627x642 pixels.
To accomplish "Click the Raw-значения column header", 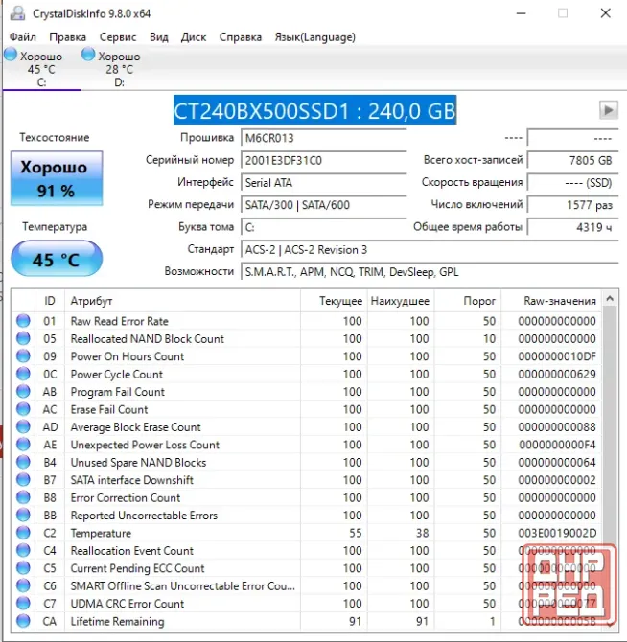I will [x=551, y=301].
